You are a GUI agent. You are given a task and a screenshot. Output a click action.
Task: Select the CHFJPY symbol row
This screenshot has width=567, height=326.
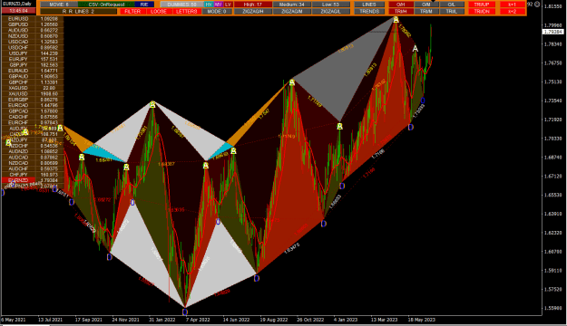coord(33,175)
